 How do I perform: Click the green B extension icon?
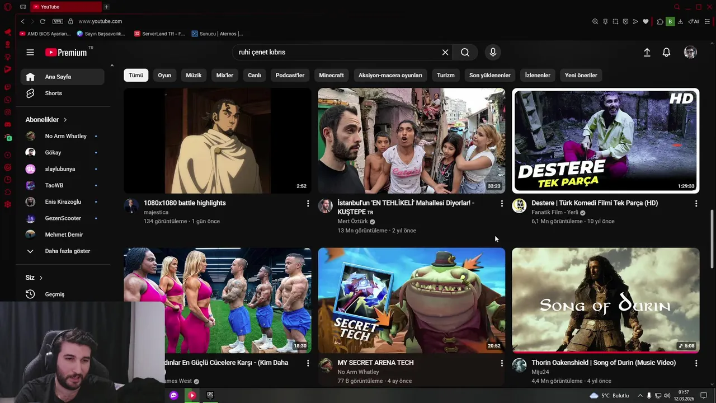670,21
